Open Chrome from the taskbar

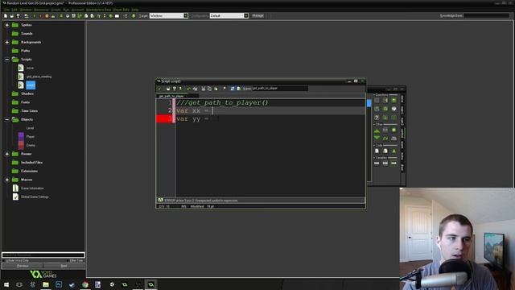(85, 284)
